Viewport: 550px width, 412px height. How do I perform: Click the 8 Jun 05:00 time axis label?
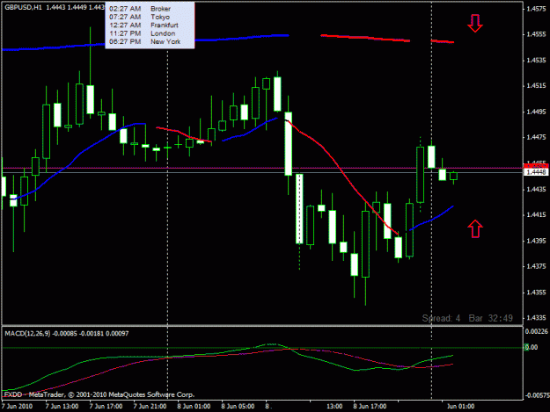(x=238, y=407)
